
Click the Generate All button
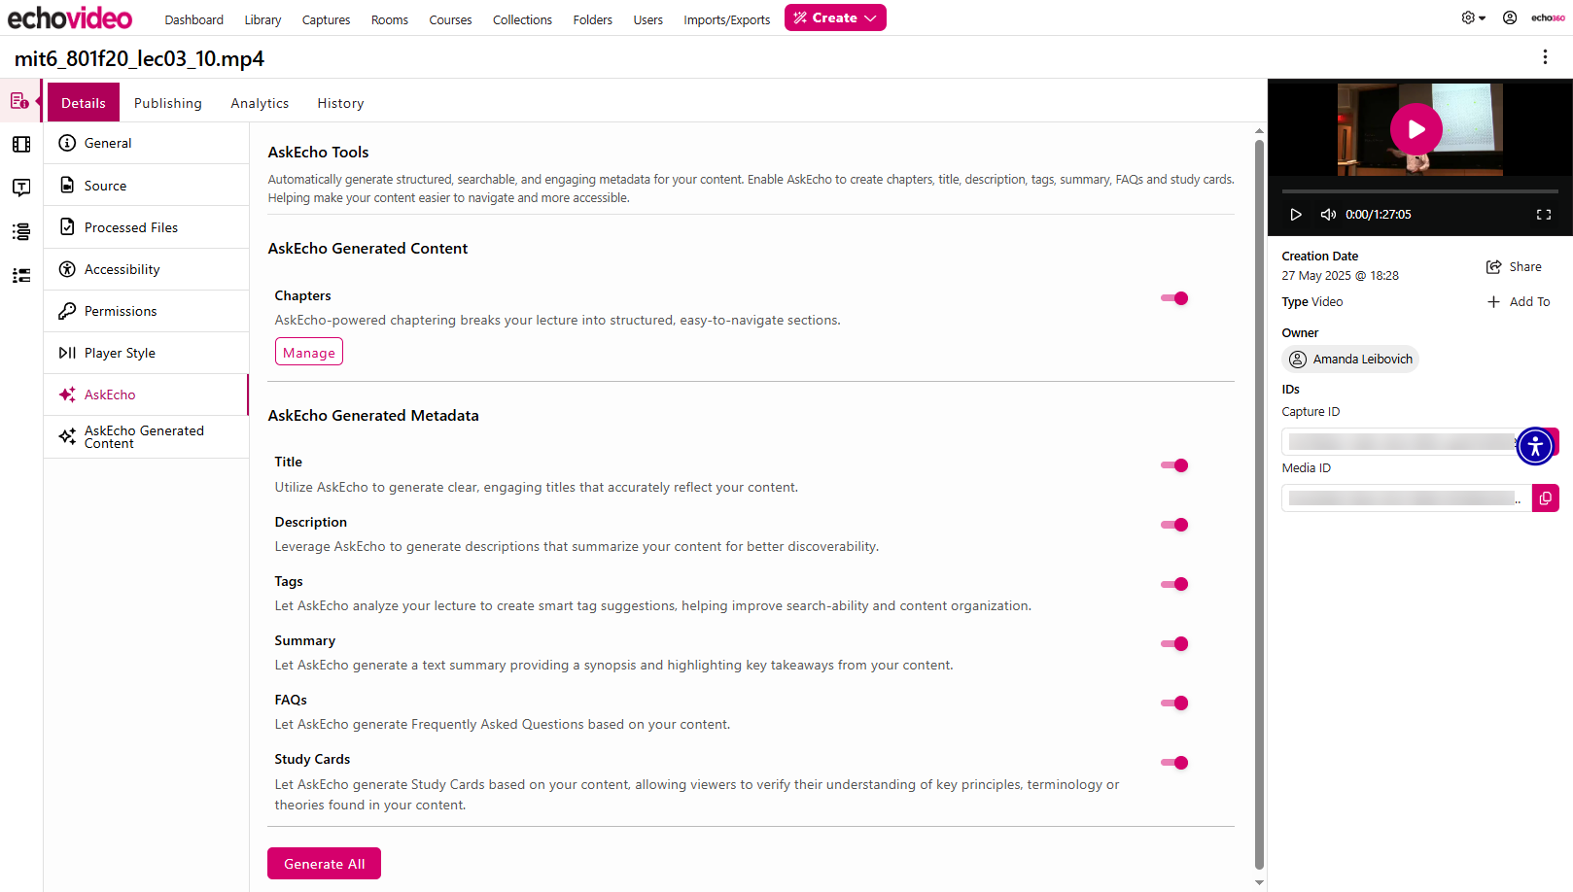(324, 864)
